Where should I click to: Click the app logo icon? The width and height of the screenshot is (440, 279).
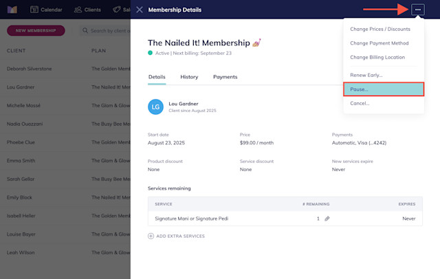(12, 10)
